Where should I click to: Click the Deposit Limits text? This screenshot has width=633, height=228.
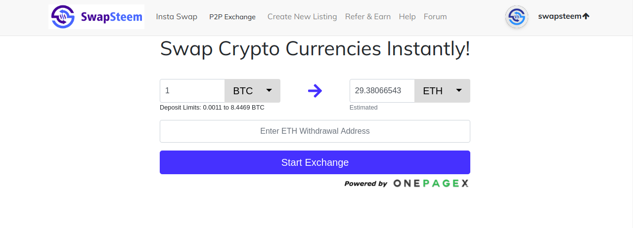point(212,108)
